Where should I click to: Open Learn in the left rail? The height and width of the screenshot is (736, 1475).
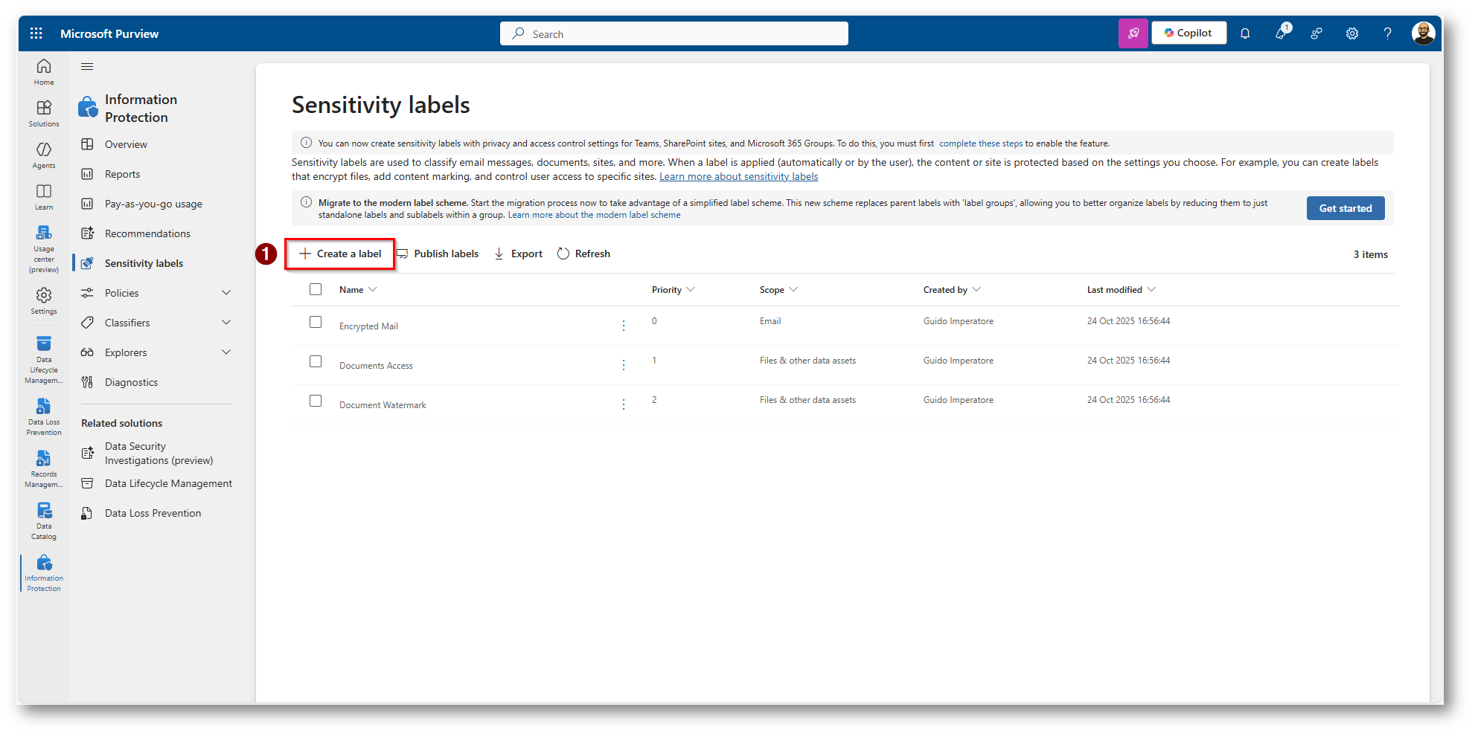pyautogui.click(x=44, y=197)
